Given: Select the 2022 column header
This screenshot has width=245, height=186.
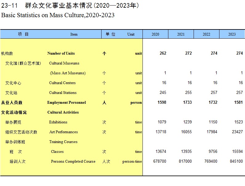Looking at the screenshot, I should tap(207, 34).
